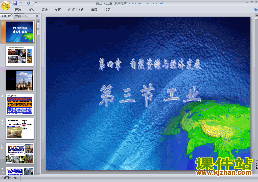Click slide number 4 label in pane
Viewport: 258px width, 182px height.
click(2, 96)
